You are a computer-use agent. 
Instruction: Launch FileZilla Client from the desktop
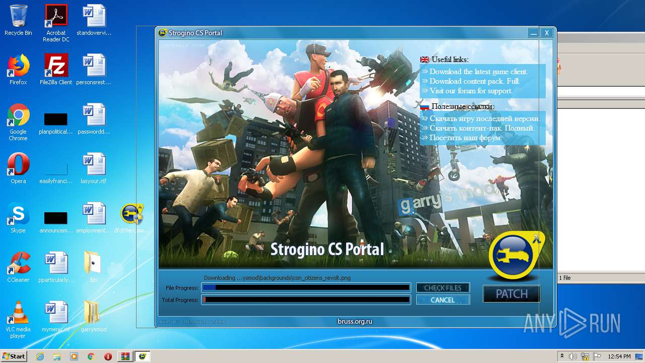click(x=56, y=70)
